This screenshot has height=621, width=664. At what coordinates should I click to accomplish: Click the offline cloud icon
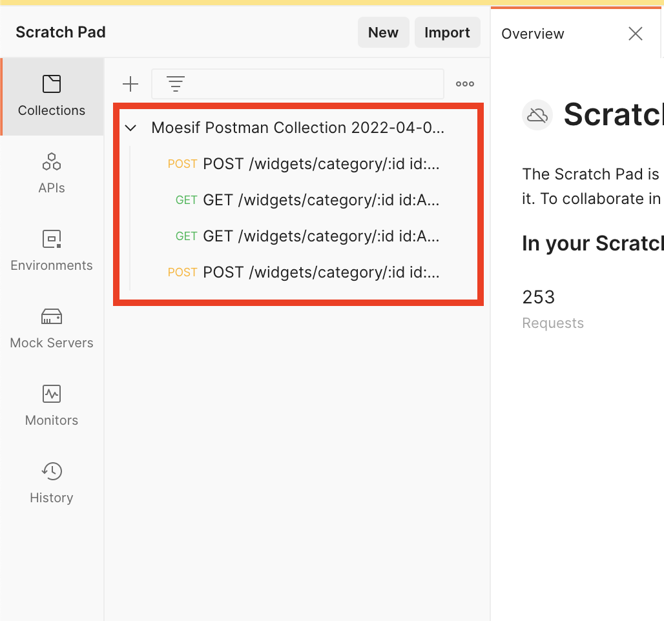[x=537, y=115]
